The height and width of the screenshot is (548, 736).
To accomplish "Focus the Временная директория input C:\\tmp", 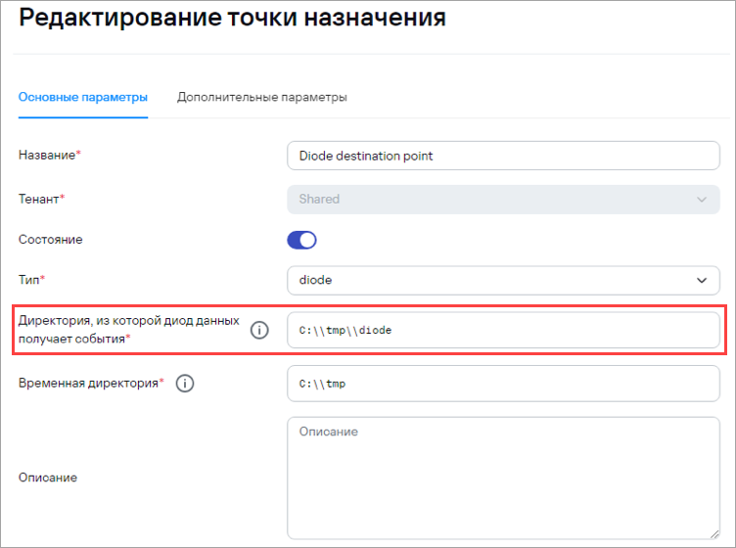I will click(x=503, y=384).
